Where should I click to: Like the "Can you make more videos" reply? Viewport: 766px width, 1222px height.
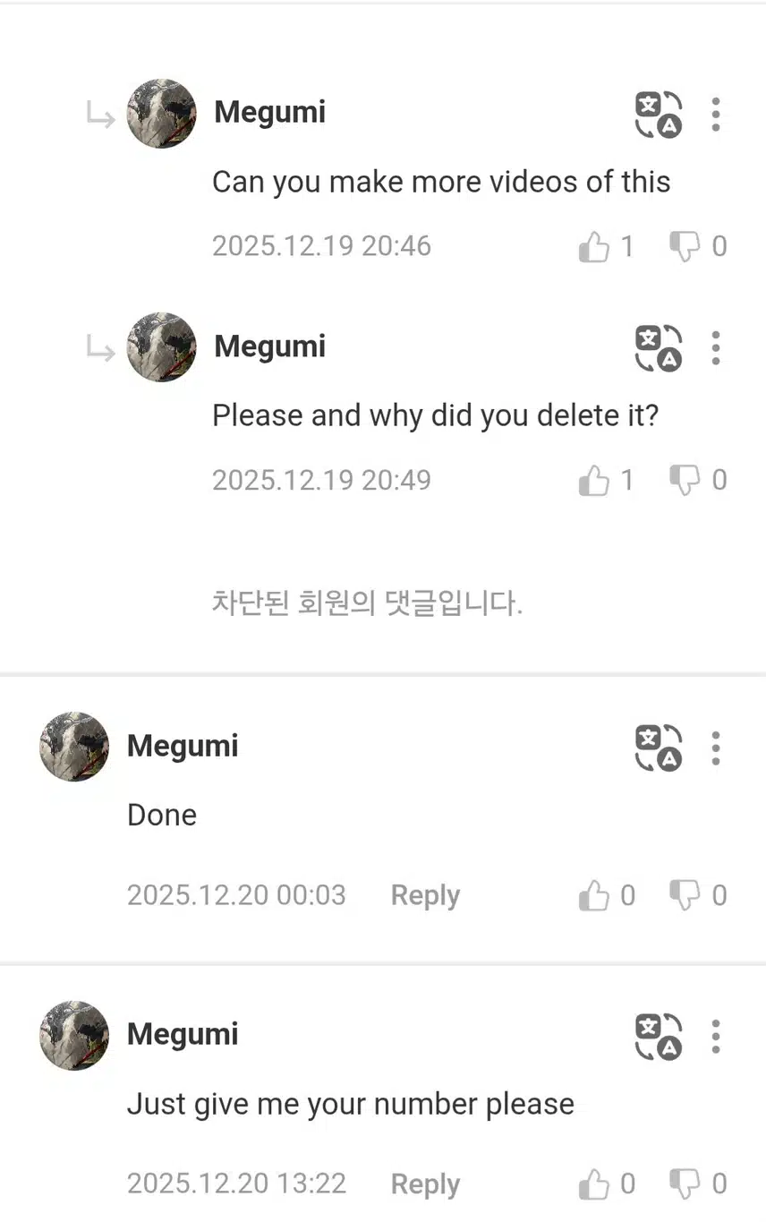[594, 246]
